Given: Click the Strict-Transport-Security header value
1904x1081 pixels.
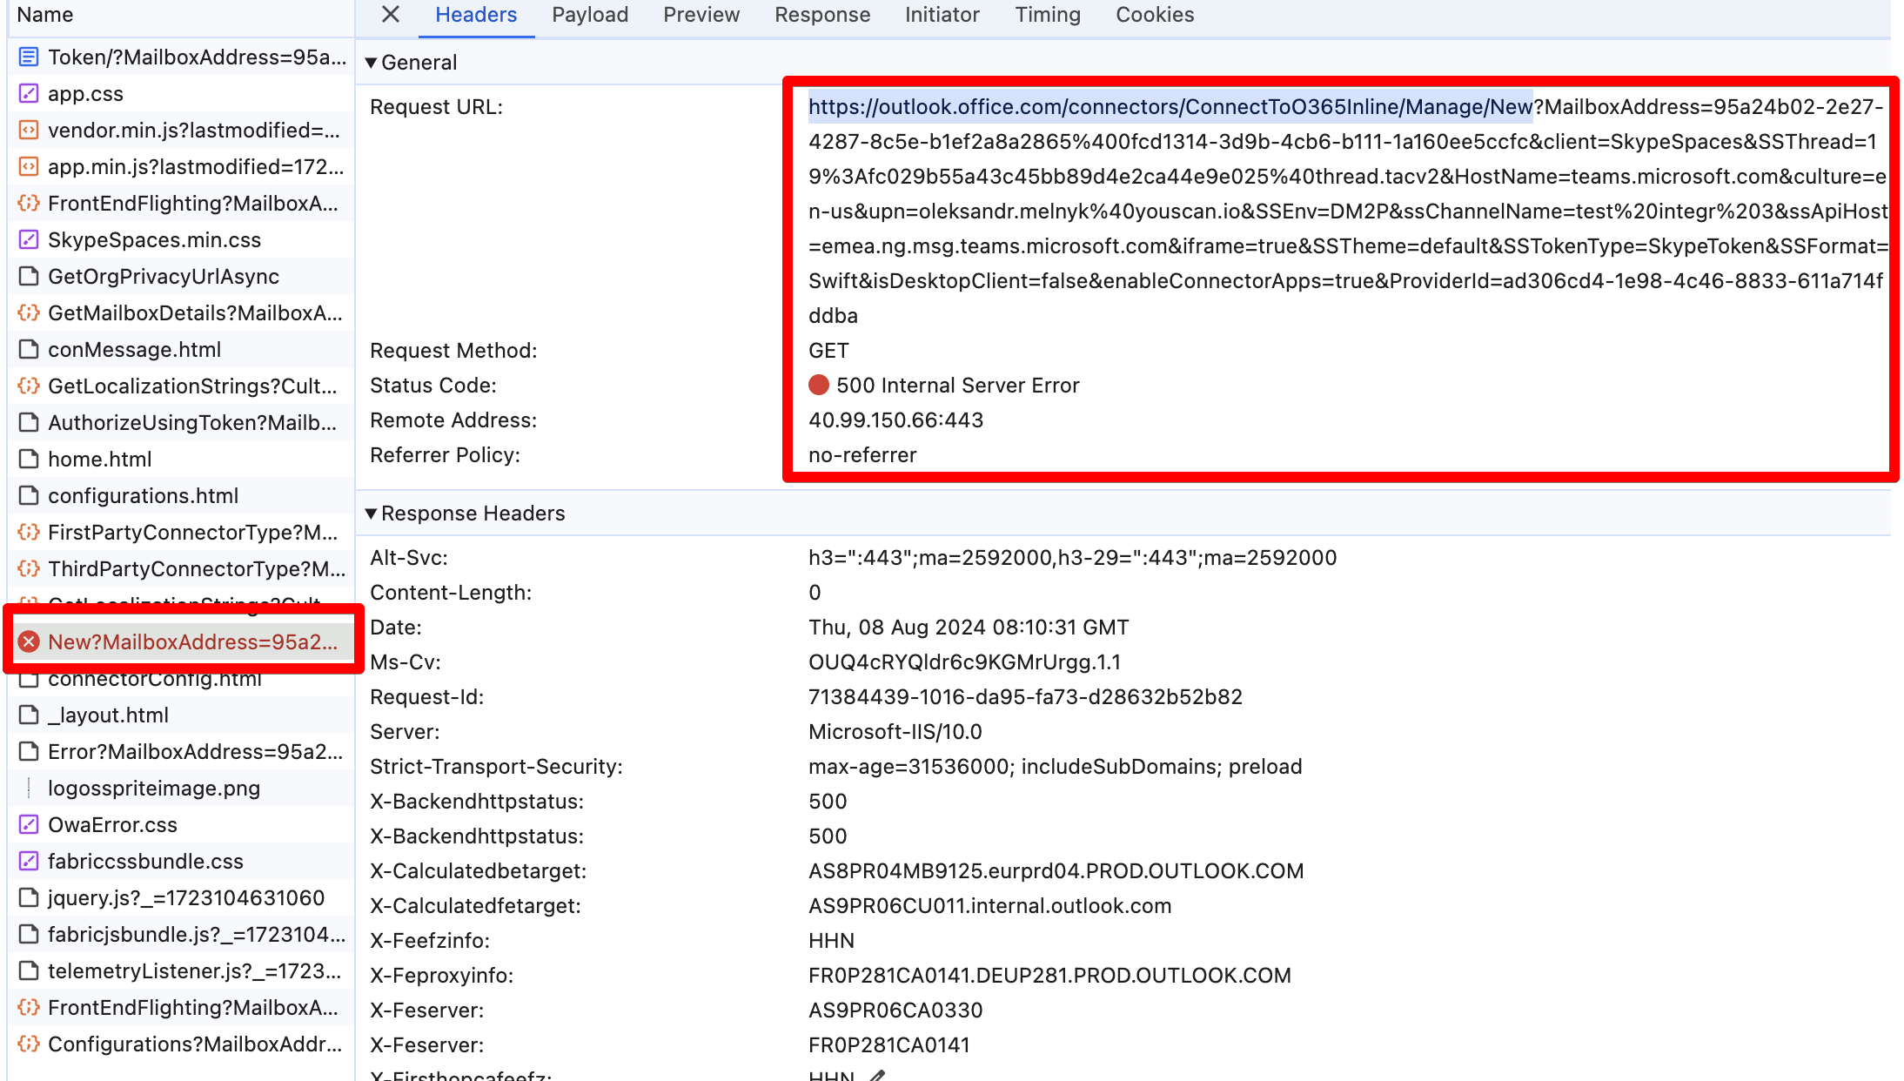Looking at the screenshot, I should (x=1055, y=767).
